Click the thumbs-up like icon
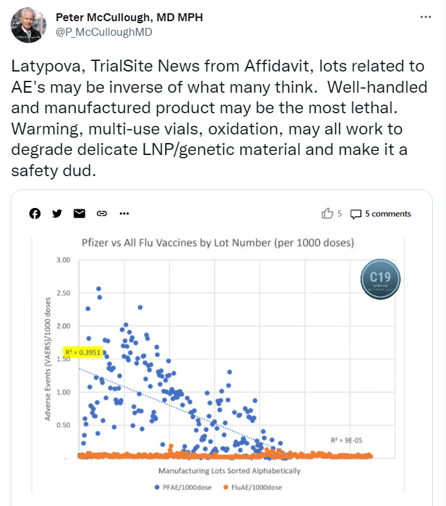 [327, 213]
